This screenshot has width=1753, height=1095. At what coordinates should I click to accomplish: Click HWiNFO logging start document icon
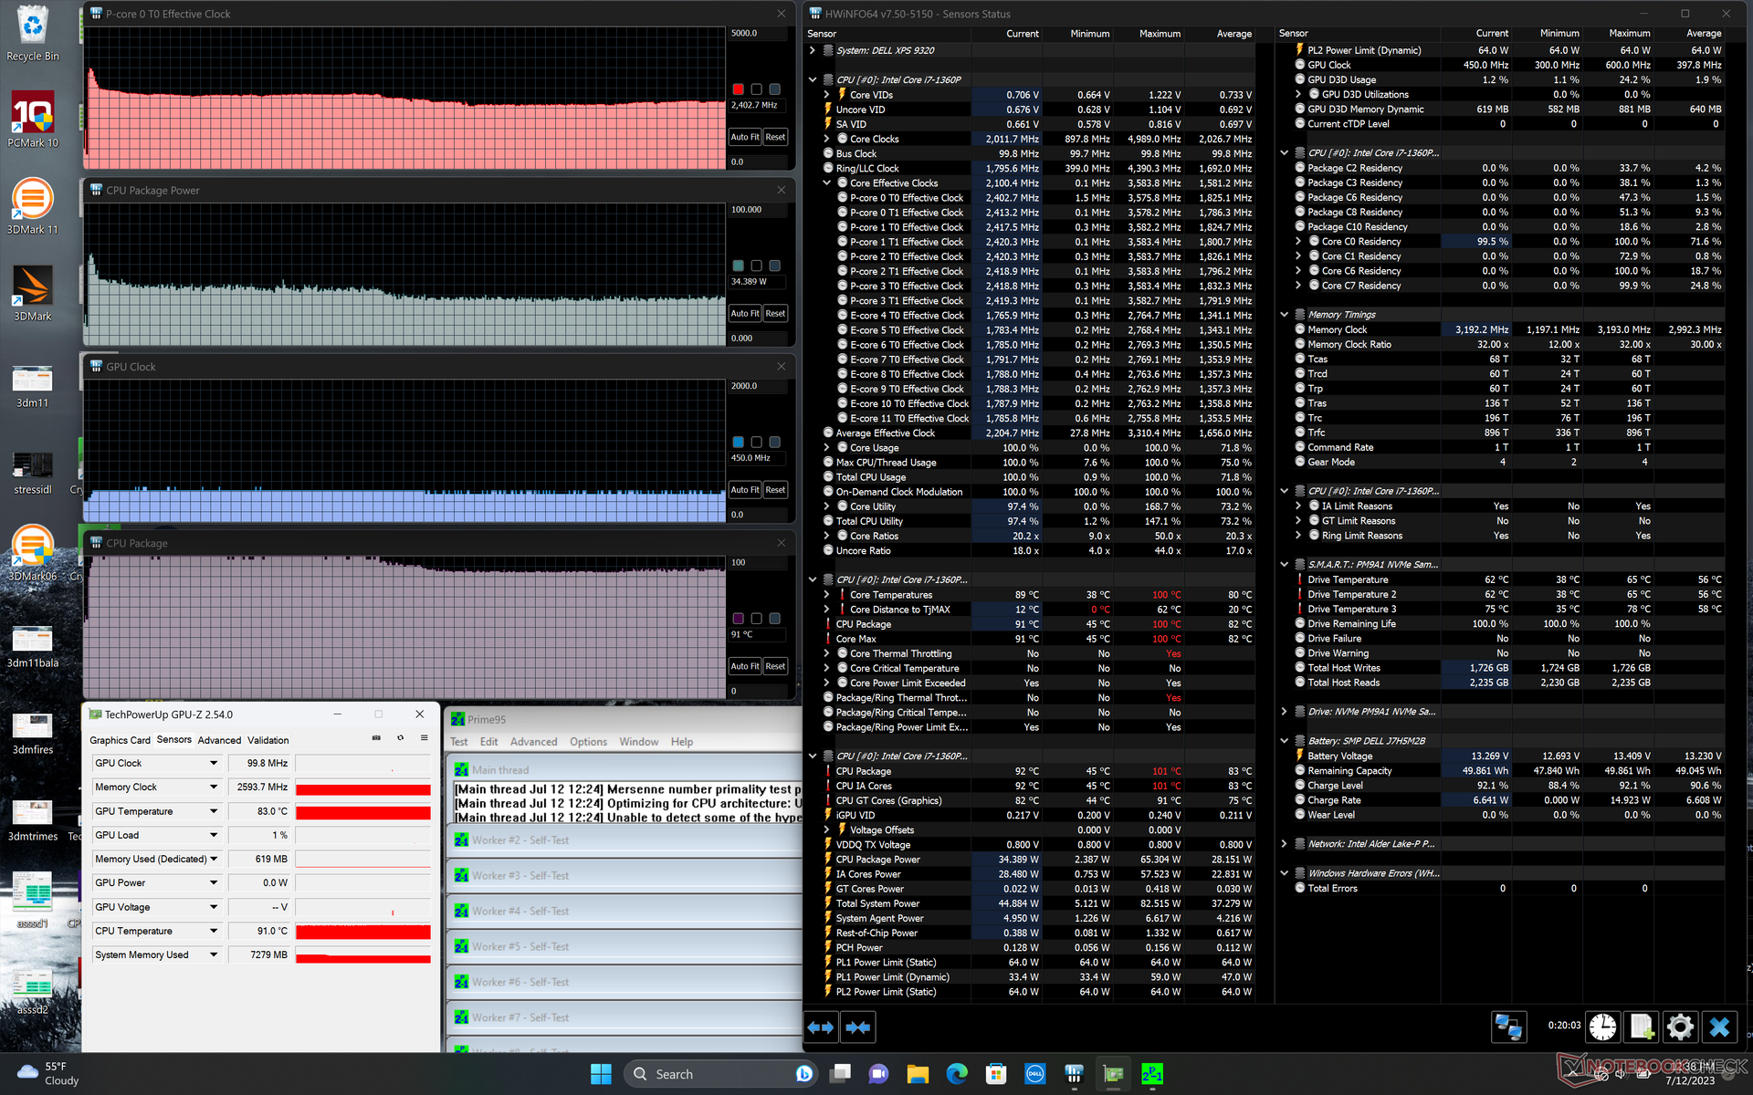click(x=1641, y=1027)
